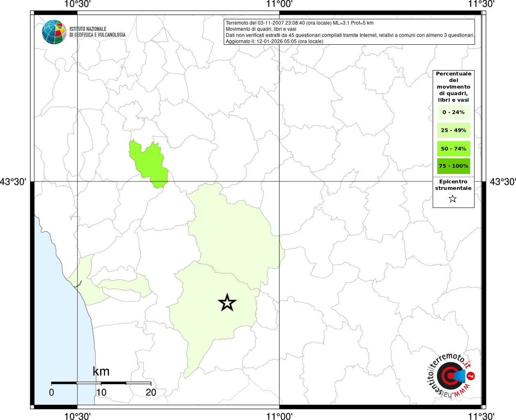Click the top 10°30' longitude label
This screenshot has height=420, width=516.
coord(77,4)
